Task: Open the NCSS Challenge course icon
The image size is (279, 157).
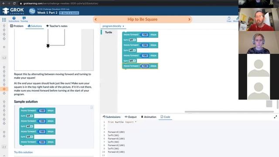Action: point(32,11)
